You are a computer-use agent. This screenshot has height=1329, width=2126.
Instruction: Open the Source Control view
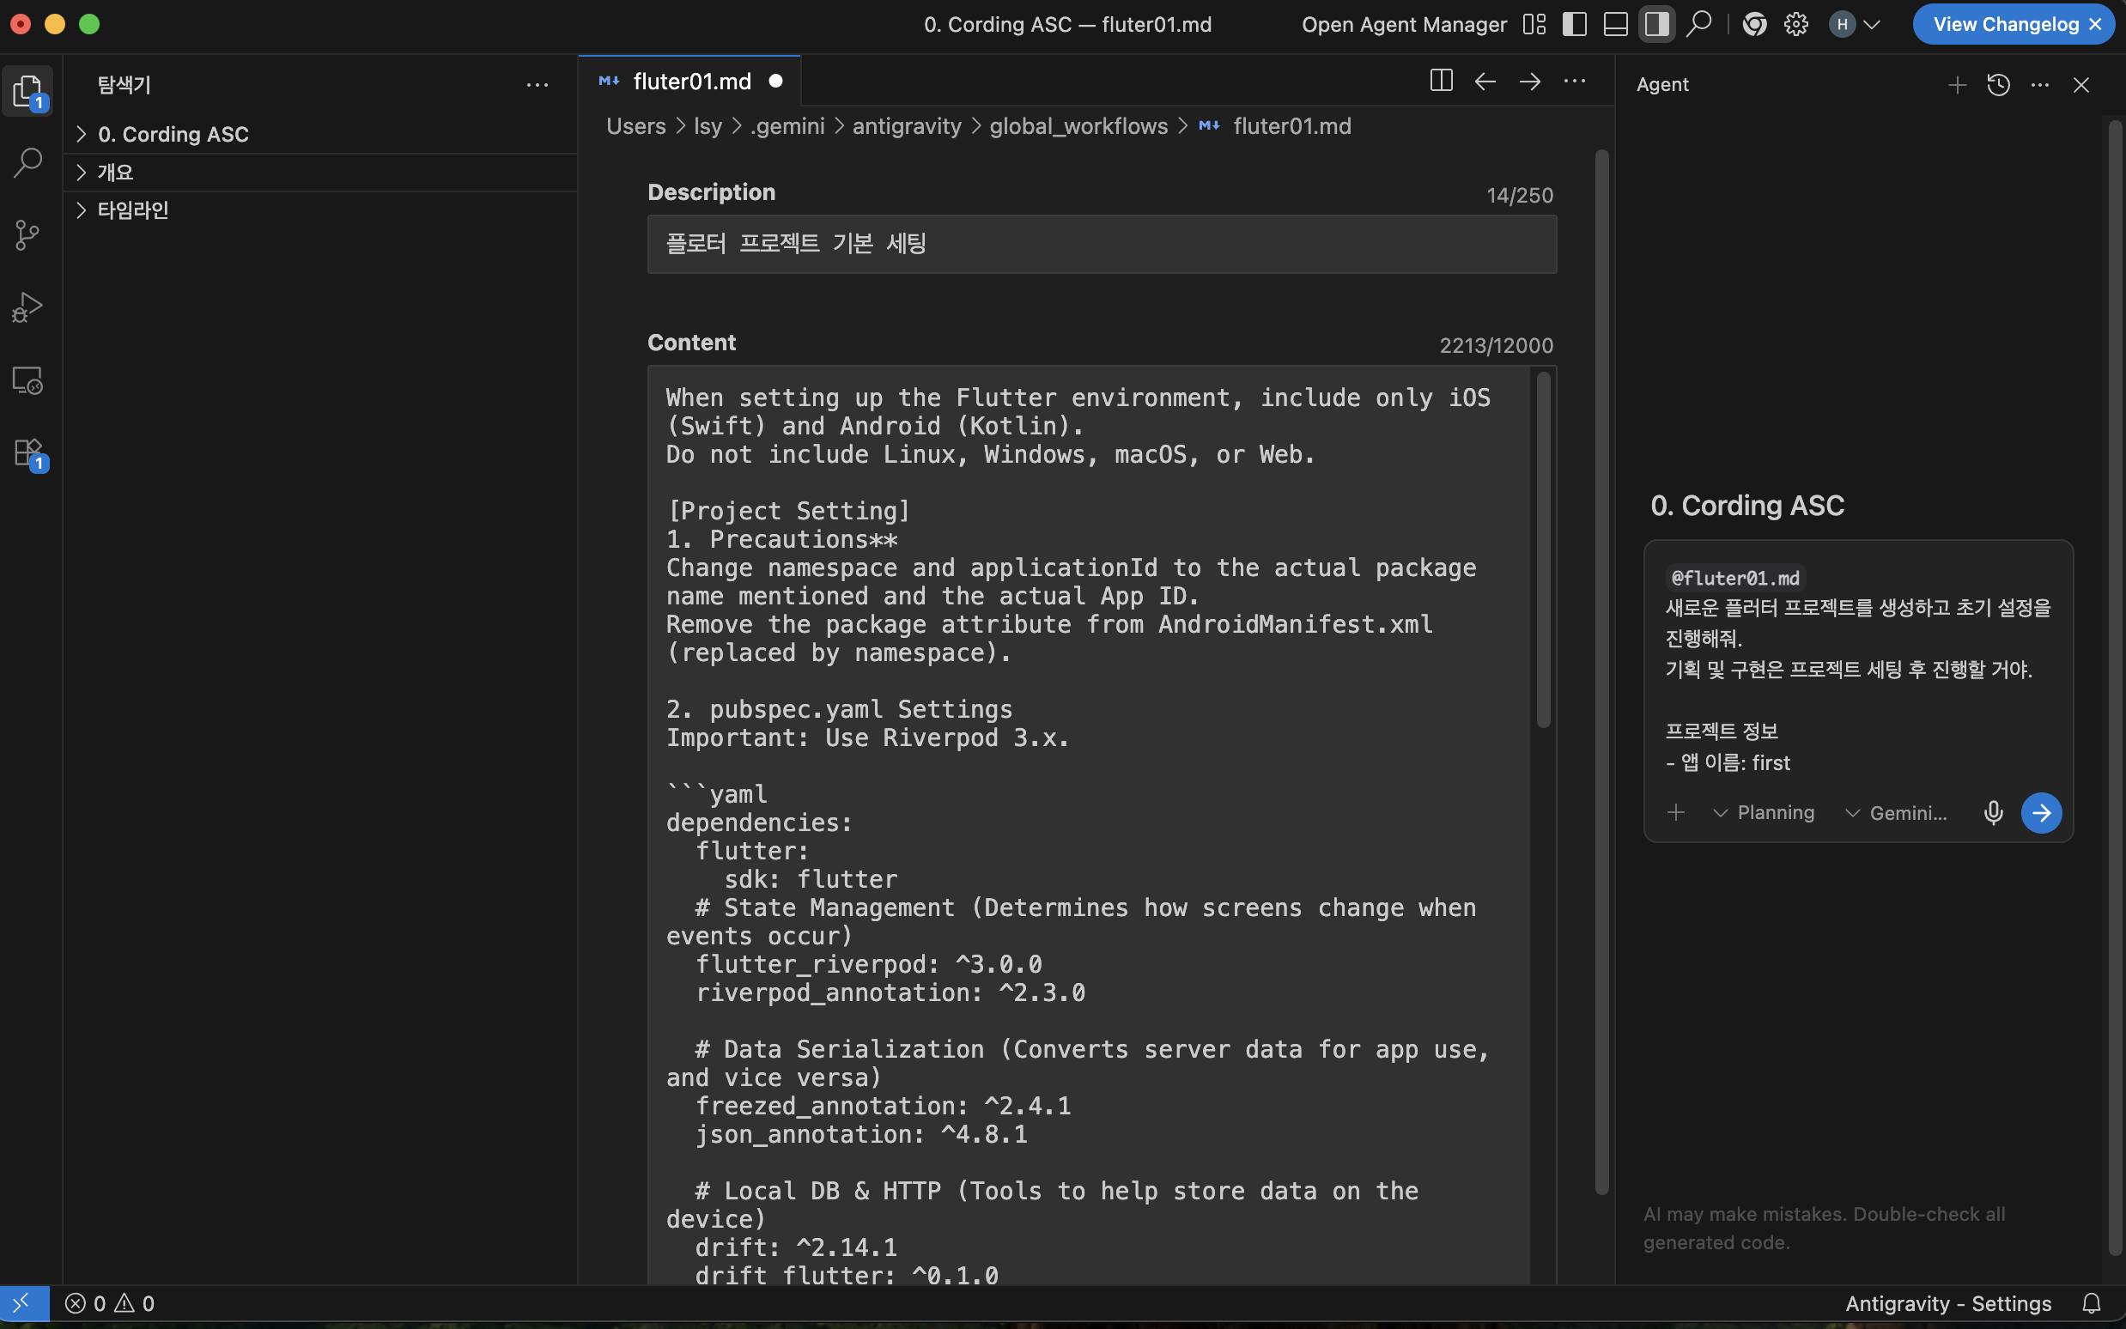click(28, 234)
